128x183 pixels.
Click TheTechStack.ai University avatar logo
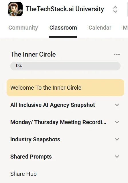15,9
